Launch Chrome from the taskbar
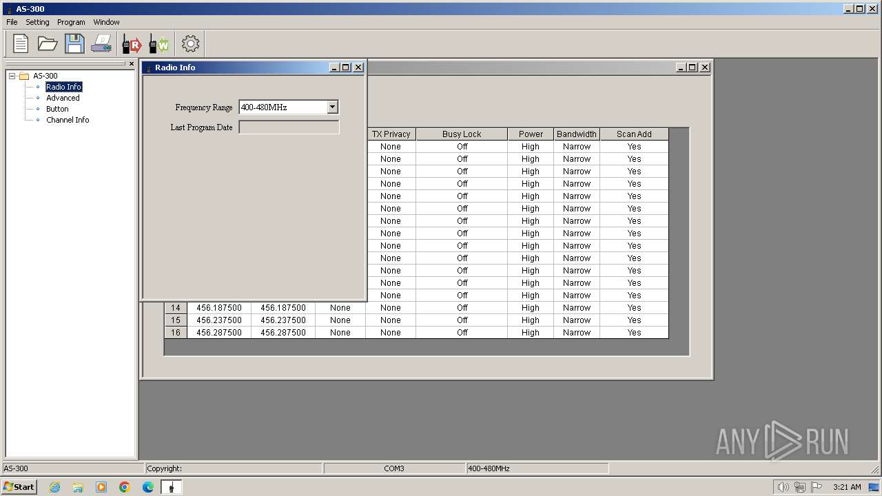Screen dimensions: 882x496 pyautogui.click(x=125, y=487)
